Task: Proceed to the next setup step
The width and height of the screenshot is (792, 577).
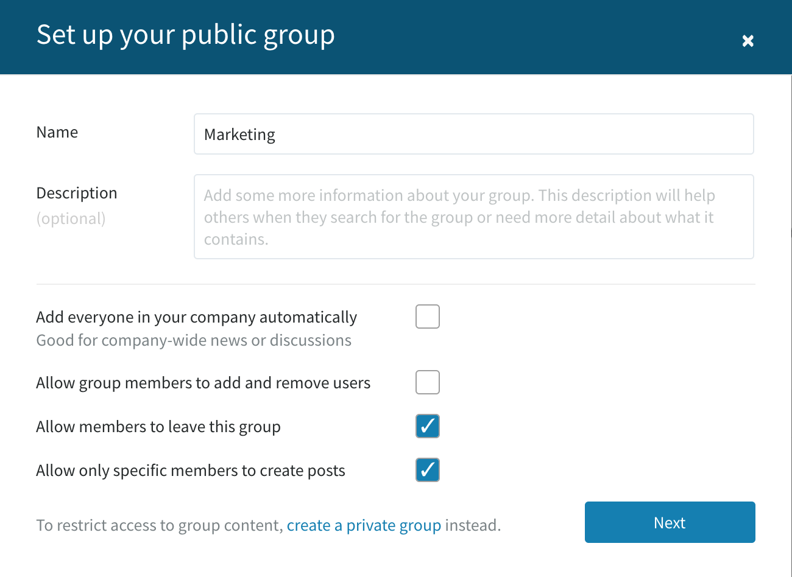Action: [670, 522]
